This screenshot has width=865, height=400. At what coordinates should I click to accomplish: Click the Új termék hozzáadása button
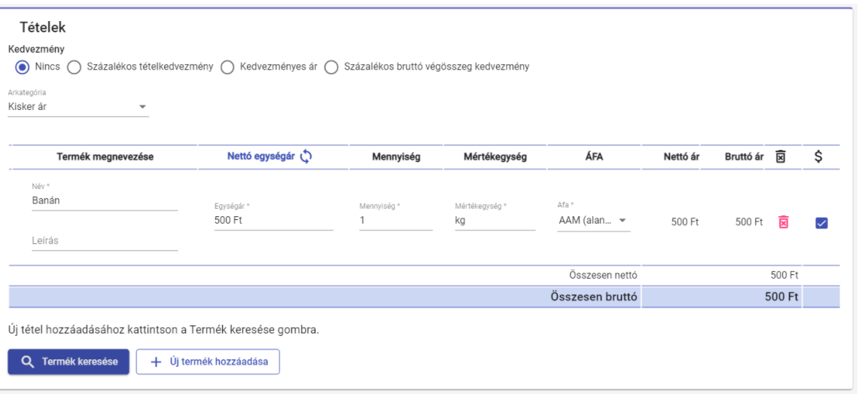click(x=208, y=362)
